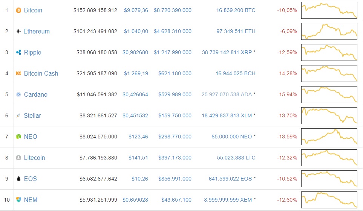Click the NEM logo icon
Viewport: 363px width, 211px height.
[18, 200]
